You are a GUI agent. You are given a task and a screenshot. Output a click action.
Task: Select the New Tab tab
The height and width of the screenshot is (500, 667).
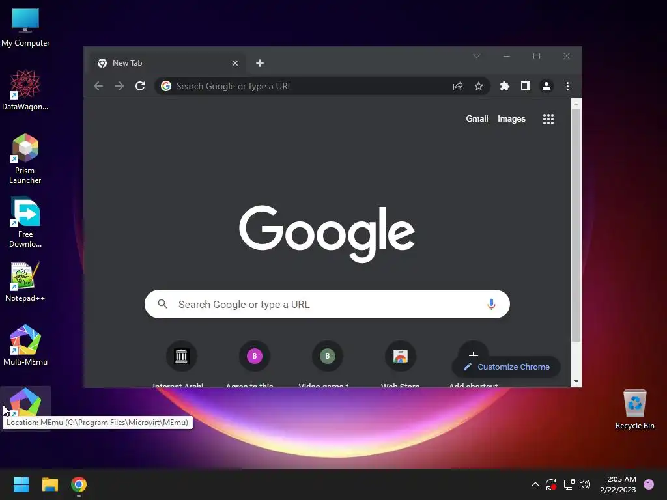pyautogui.click(x=166, y=63)
